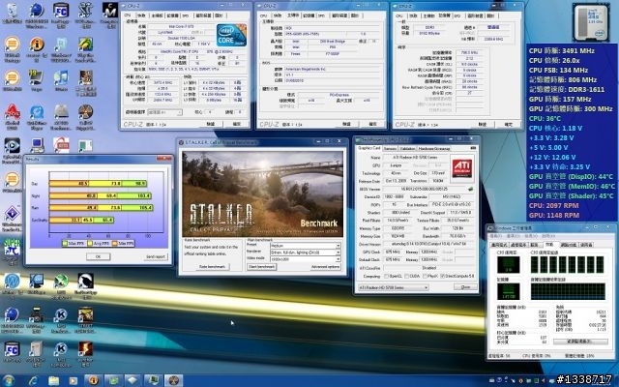
Task: Open the ATI Radeon HD 5700 adapter dropdown
Action: pos(393,287)
